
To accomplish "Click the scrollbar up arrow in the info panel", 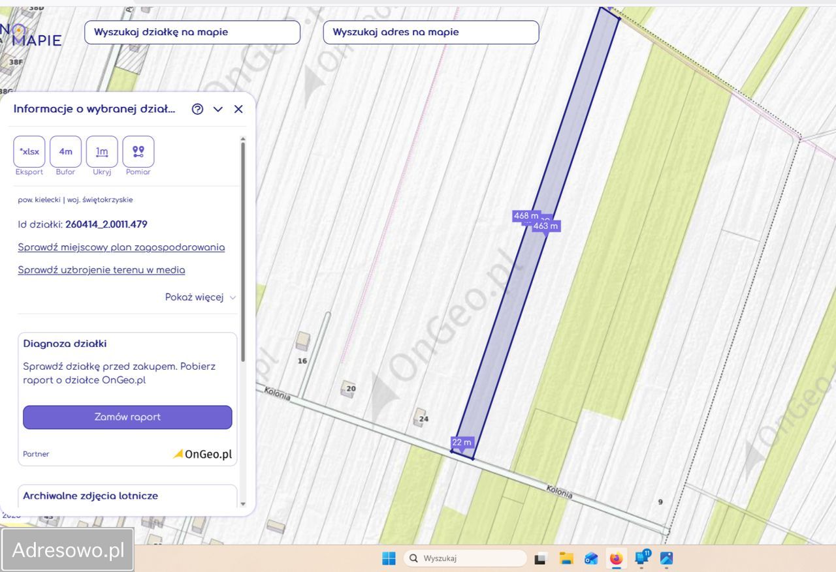I will pyautogui.click(x=243, y=138).
